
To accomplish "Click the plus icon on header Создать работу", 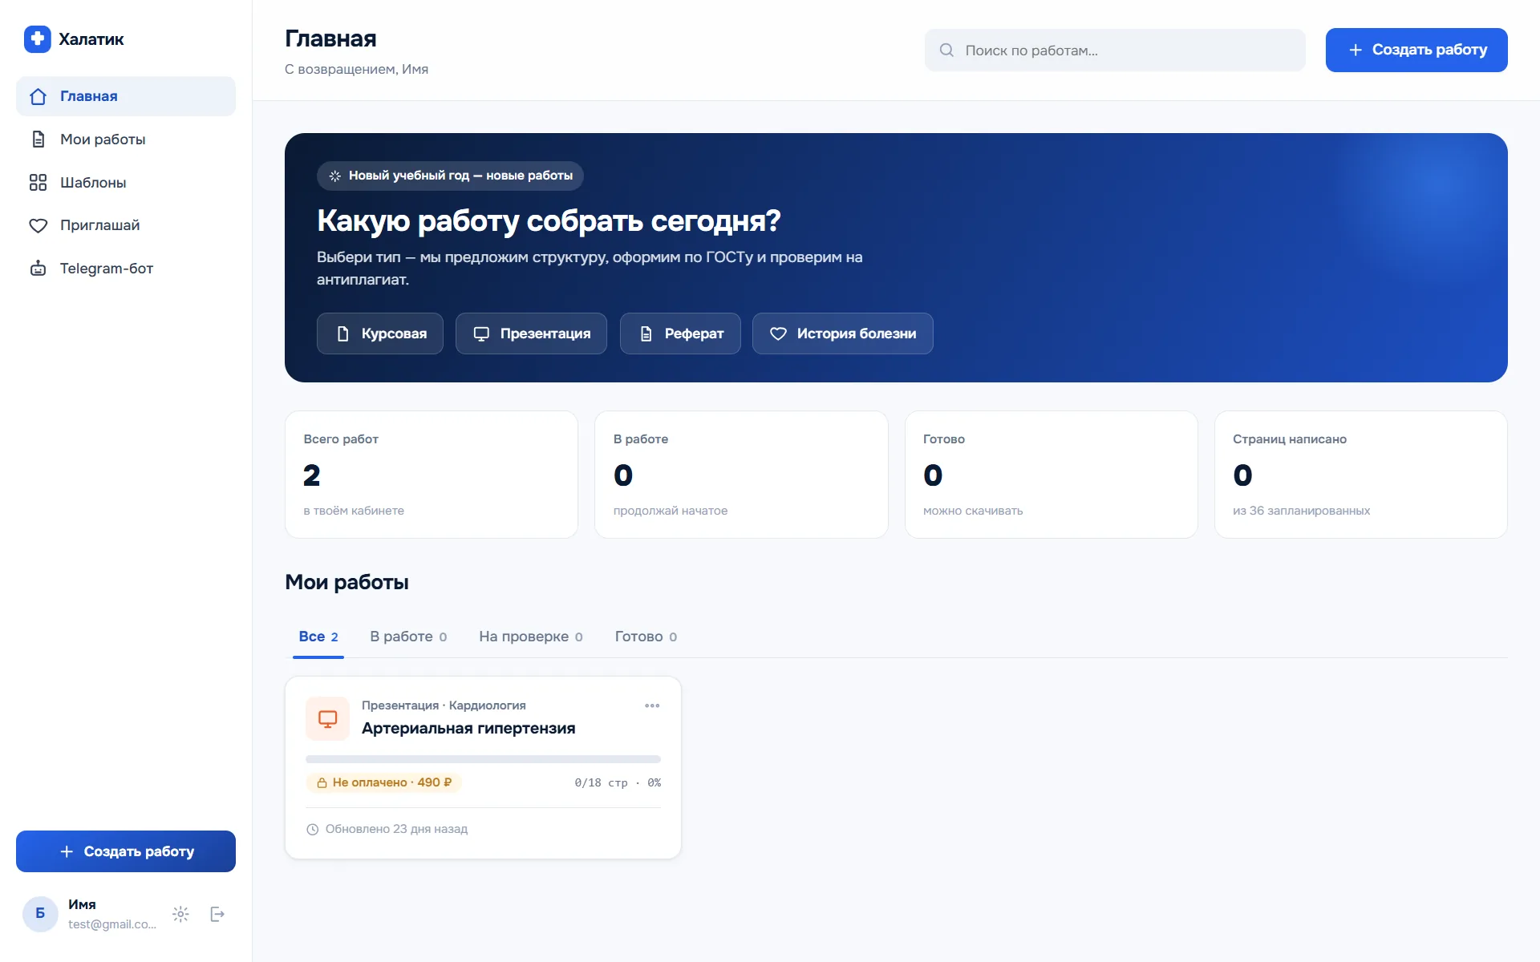I will (1356, 50).
